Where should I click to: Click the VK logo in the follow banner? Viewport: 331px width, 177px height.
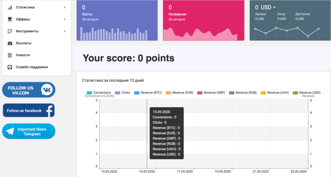[47, 90]
